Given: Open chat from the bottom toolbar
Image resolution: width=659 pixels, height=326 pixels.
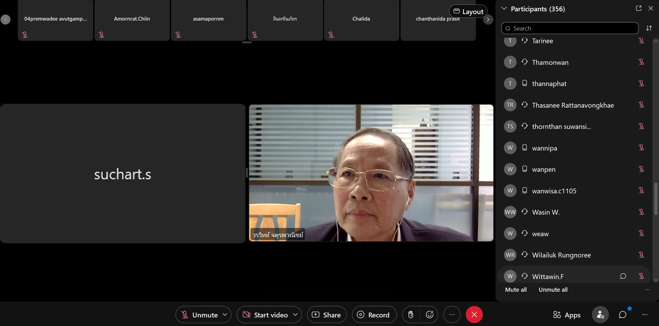Looking at the screenshot, I should point(622,315).
